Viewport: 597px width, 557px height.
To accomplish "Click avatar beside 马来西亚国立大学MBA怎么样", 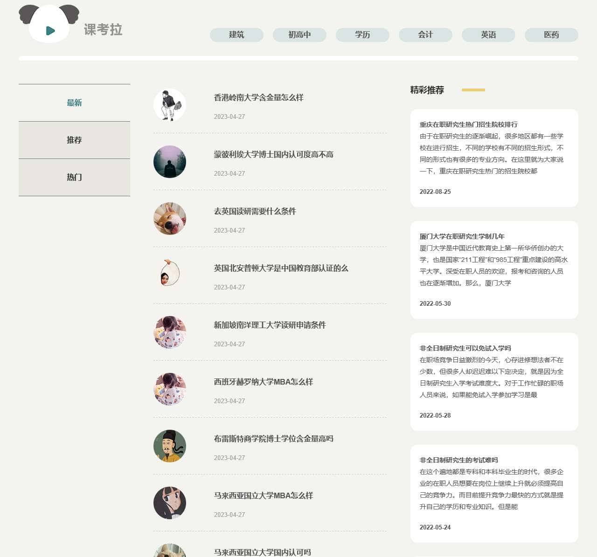I will pos(170,503).
